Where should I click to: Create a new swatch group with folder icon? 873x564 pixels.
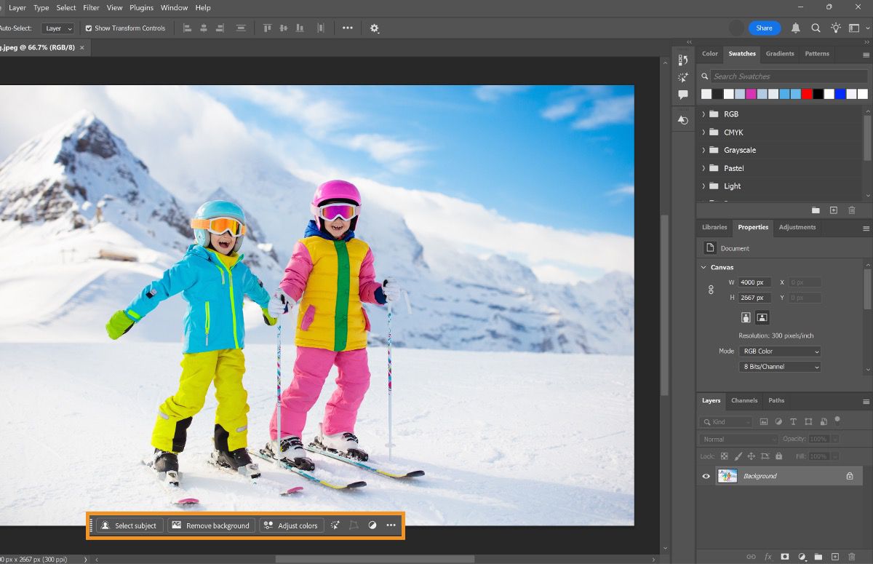816,210
